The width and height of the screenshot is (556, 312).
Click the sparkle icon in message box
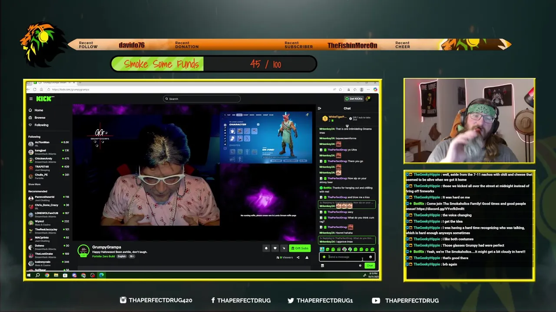[x=324, y=257]
